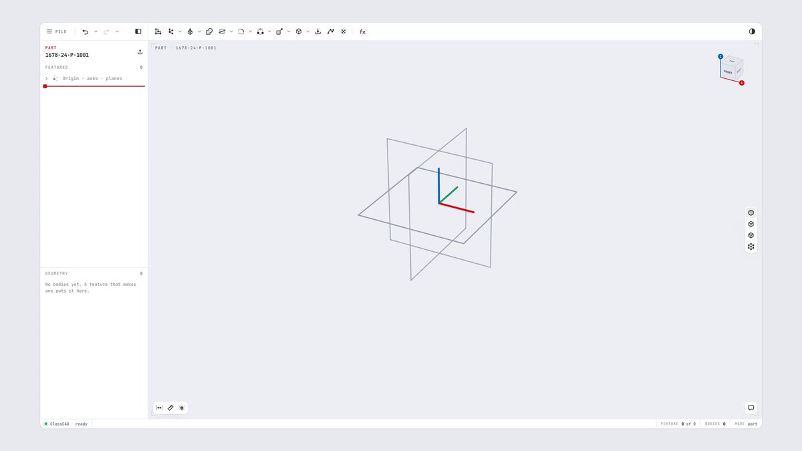
Task: Click the red X axis marker on view cube
Action: pyautogui.click(x=742, y=83)
